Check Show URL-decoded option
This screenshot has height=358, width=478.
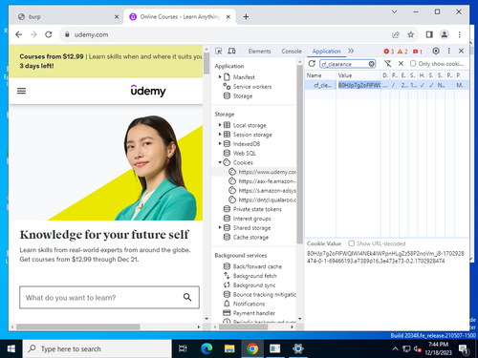coord(351,243)
